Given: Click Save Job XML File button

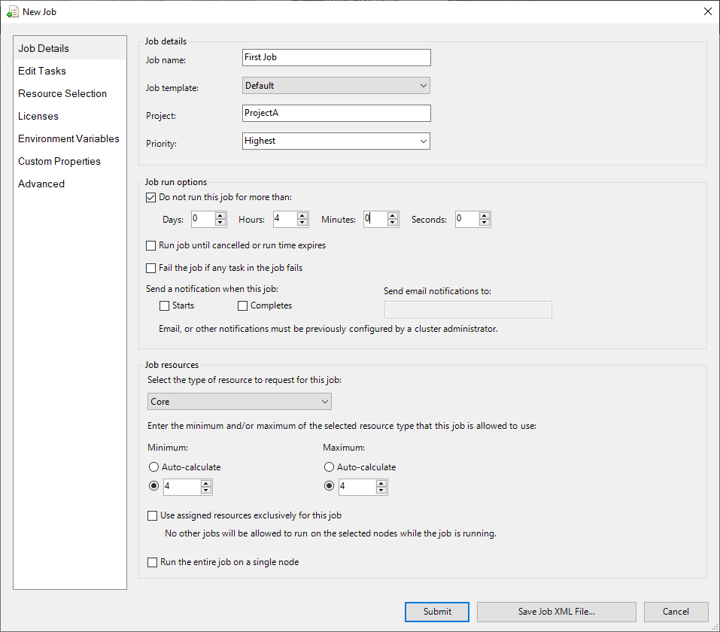Looking at the screenshot, I should coord(556,612).
